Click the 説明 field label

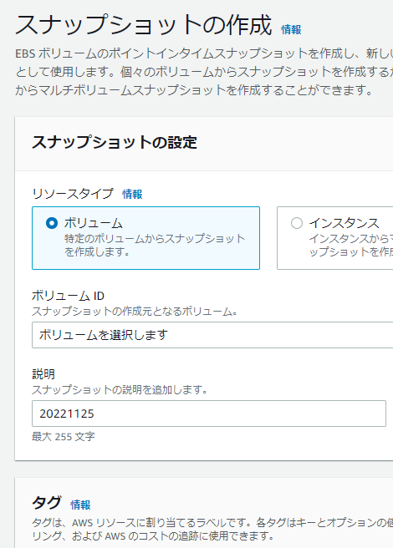click(43, 374)
